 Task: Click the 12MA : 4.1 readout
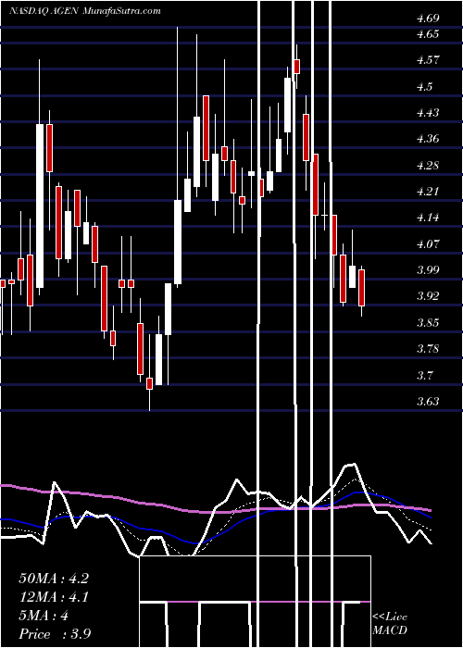54,597
